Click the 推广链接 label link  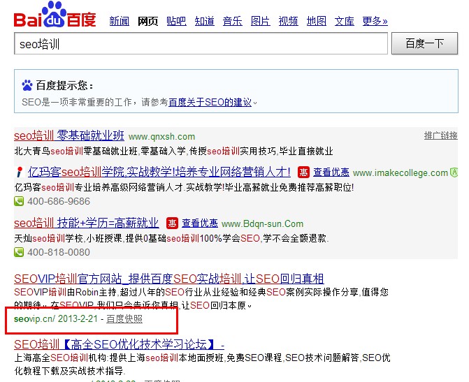pyautogui.click(x=441, y=135)
